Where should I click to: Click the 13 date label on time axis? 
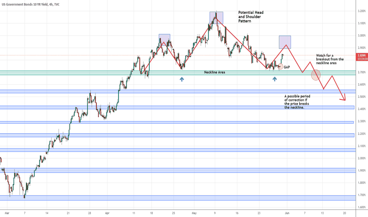point(323,213)
